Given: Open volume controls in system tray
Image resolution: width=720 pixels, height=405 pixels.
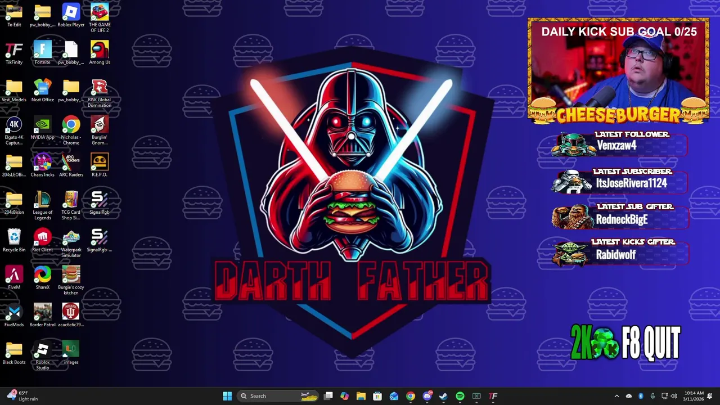Looking at the screenshot, I should [674, 396].
